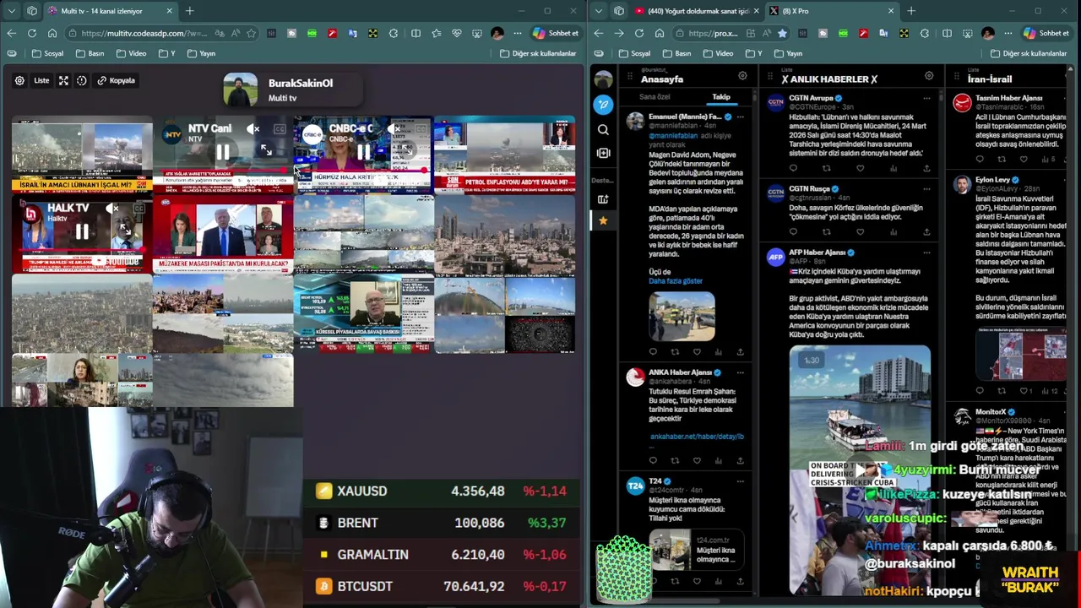Open search in X Pro sidebar

[x=603, y=130]
